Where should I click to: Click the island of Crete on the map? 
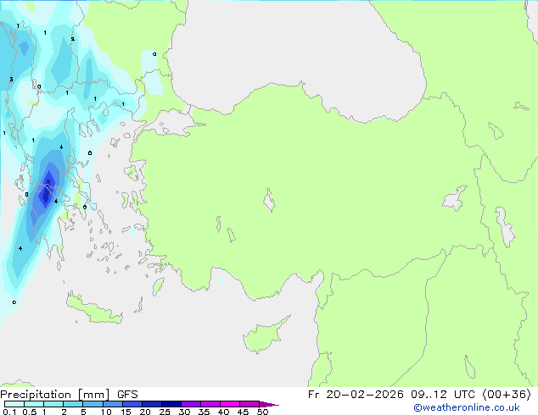click(x=94, y=310)
